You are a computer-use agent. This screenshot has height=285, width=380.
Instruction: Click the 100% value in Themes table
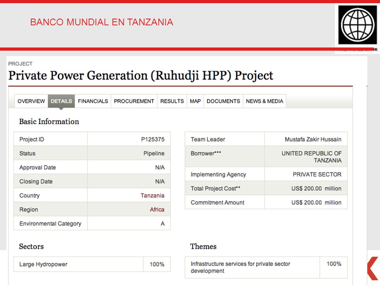pos(334,264)
